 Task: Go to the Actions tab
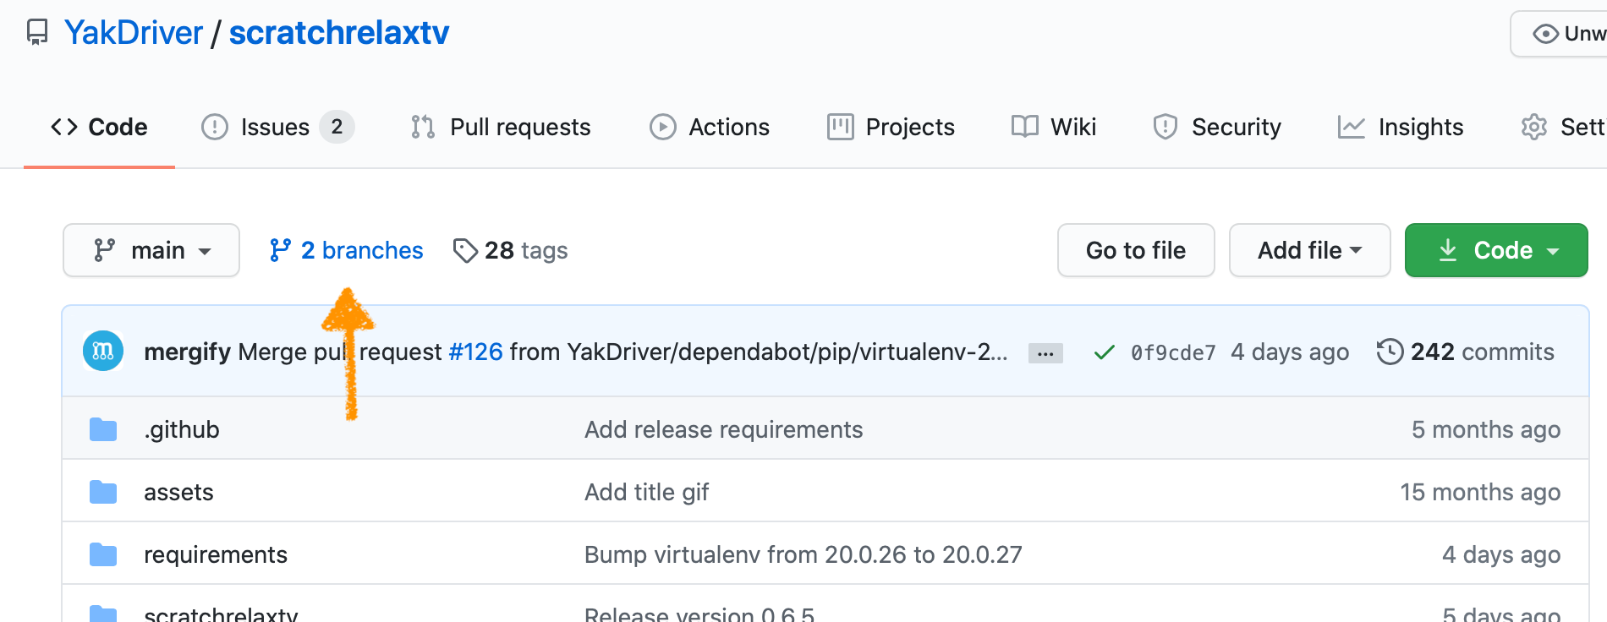tap(710, 127)
